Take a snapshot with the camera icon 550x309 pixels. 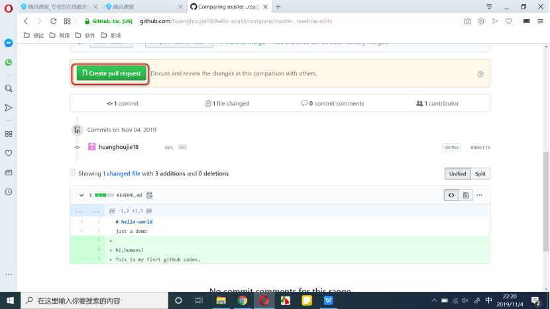(x=467, y=21)
